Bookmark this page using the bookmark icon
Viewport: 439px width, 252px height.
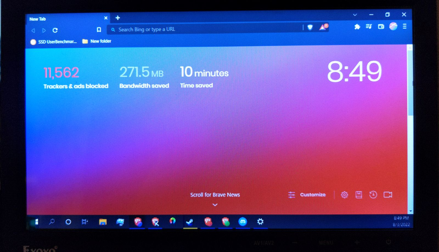click(x=99, y=30)
